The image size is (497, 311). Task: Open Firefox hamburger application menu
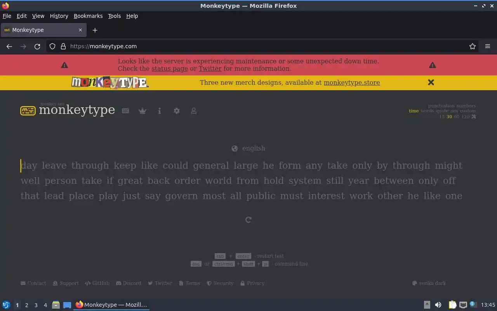click(x=488, y=46)
